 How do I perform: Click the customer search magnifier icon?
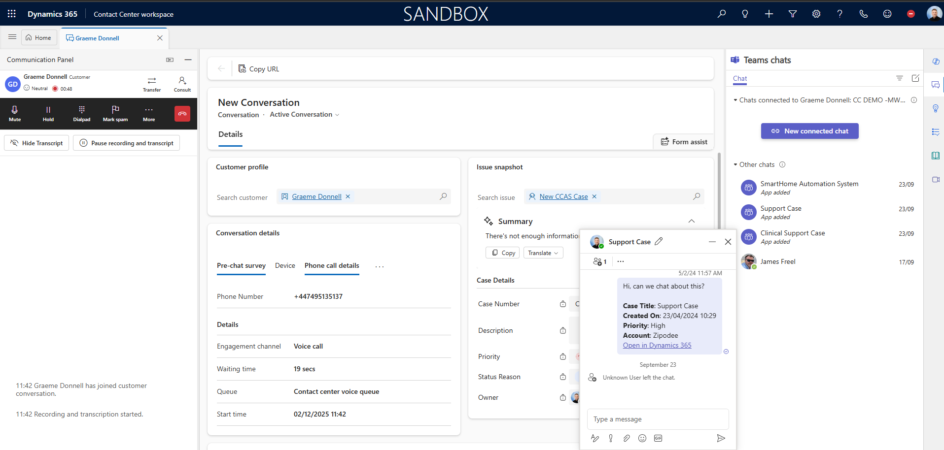pyautogui.click(x=443, y=196)
